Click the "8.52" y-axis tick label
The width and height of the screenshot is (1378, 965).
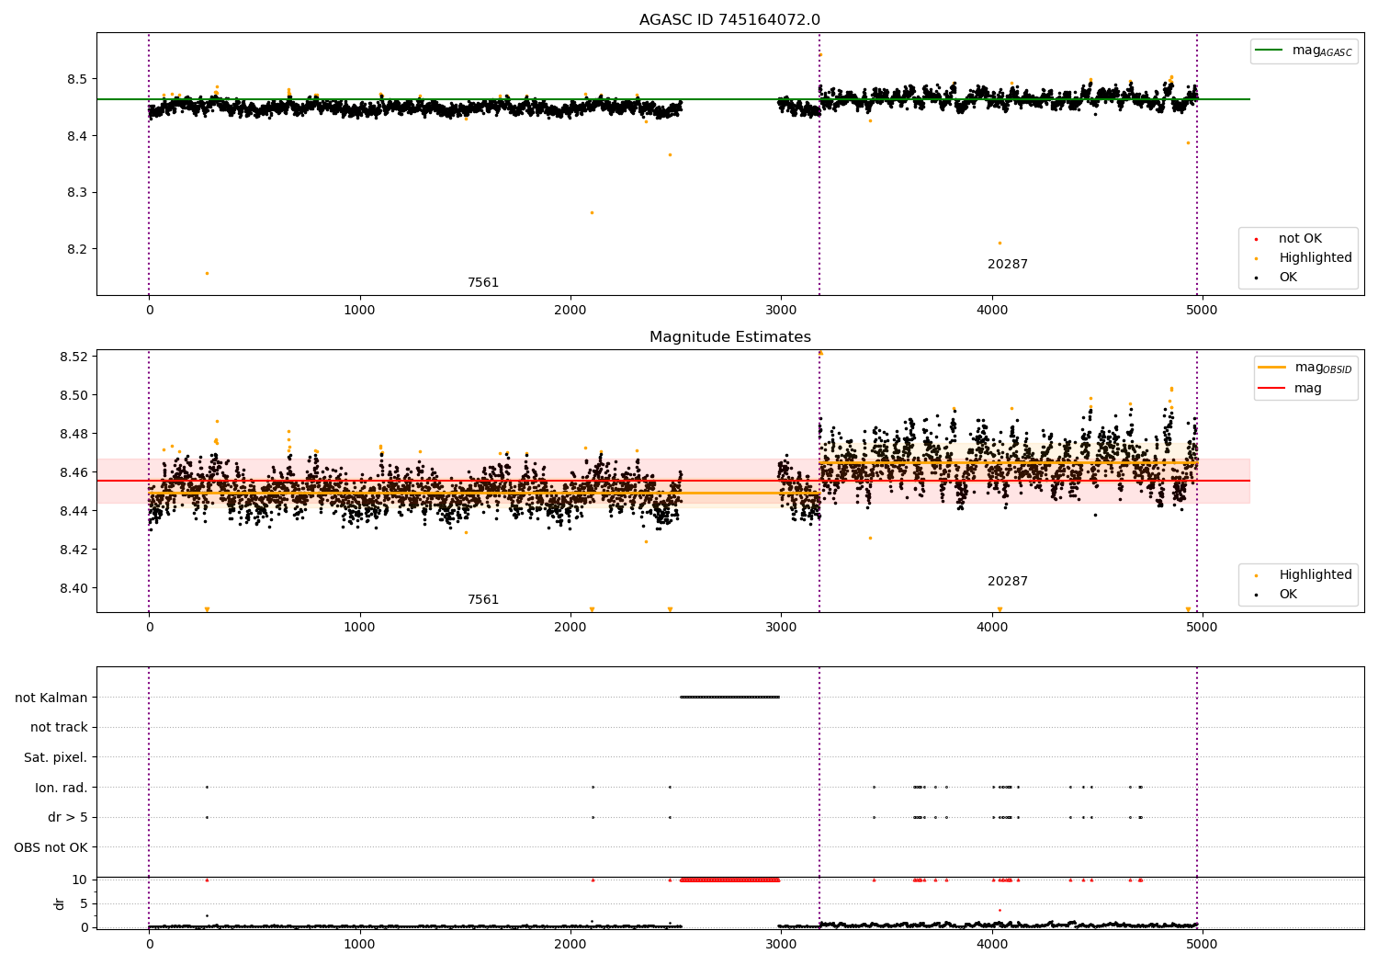pyautogui.click(x=73, y=358)
